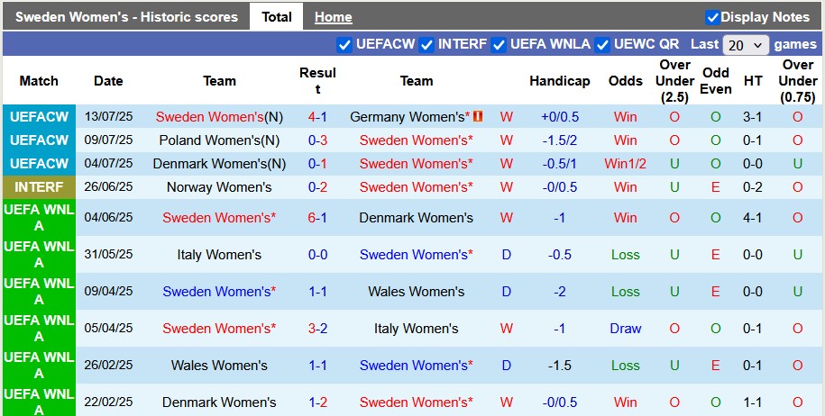
Task: Open the Germany Women's team link
Action: coord(408,117)
